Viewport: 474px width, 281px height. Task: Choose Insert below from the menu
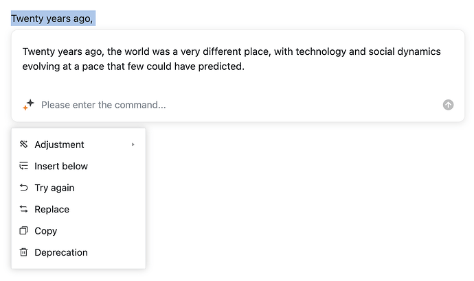click(x=61, y=166)
